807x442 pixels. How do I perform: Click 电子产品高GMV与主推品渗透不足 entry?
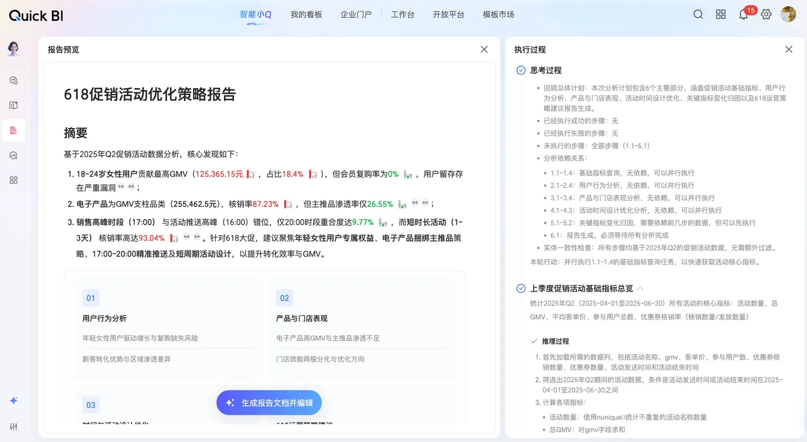[x=327, y=338]
